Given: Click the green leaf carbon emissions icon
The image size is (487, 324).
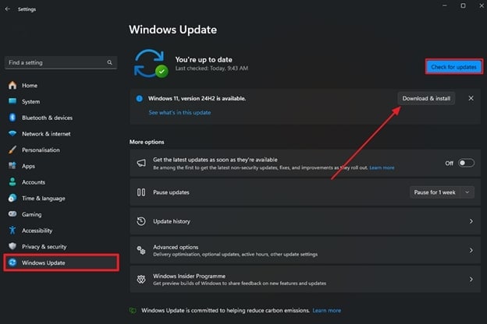Looking at the screenshot, I should (133, 310).
